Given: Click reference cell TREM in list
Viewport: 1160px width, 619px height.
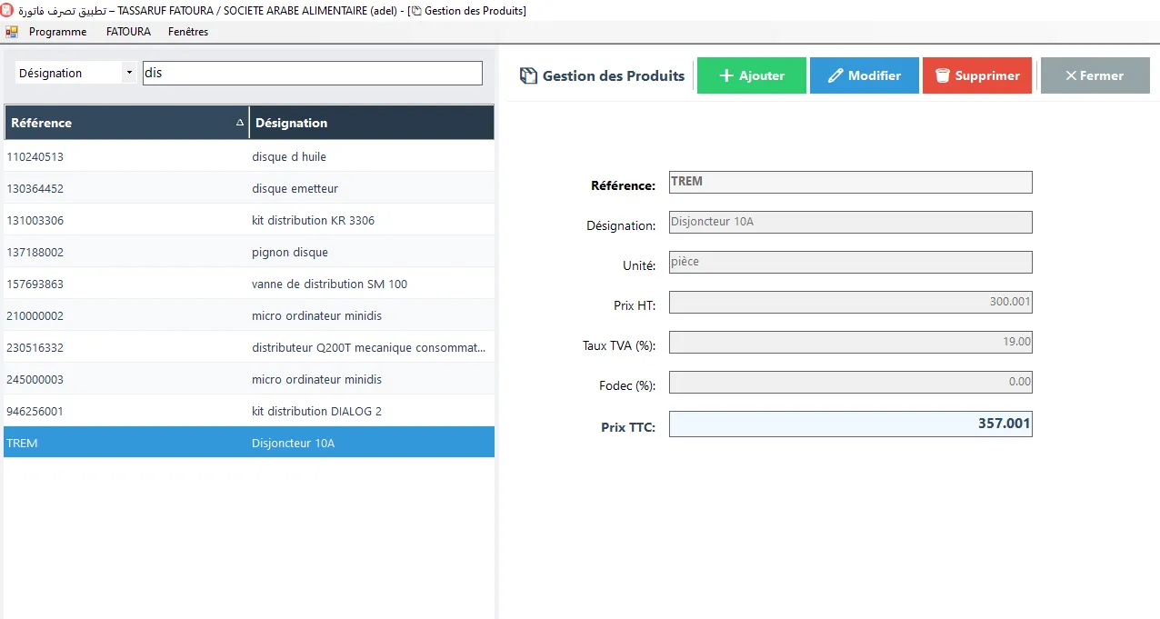Looking at the screenshot, I should [x=126, y=443].
